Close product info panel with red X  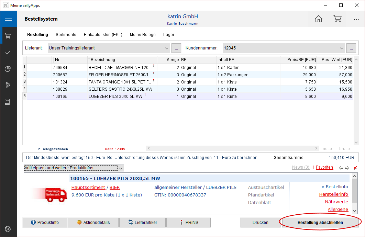[x=355, y=168]
